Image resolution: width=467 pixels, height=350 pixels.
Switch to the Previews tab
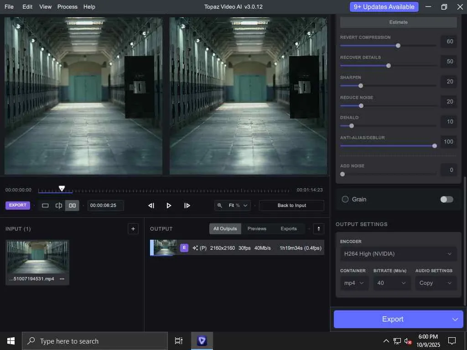click(257, 229)
